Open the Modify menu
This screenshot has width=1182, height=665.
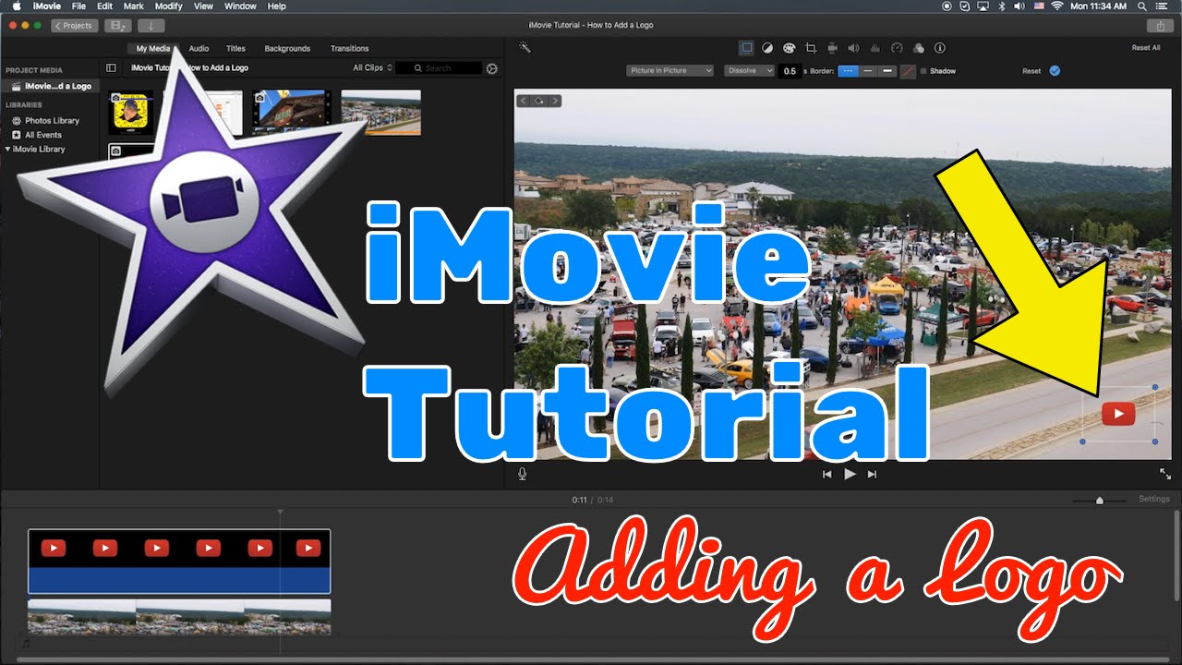(x=169, y=6)
